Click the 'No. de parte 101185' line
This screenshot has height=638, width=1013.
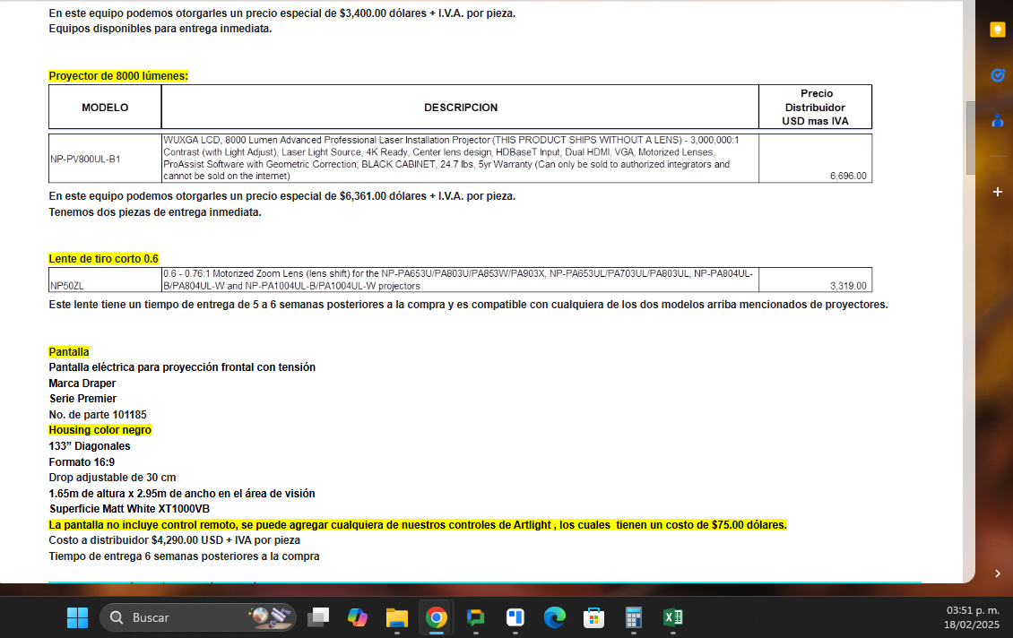tap(98, 415)
